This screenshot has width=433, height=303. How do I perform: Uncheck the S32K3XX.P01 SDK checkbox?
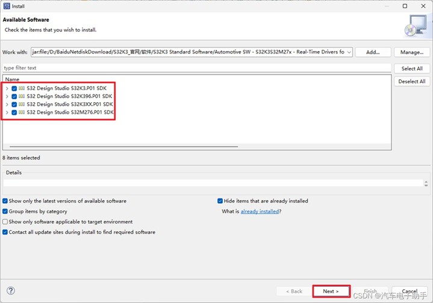click(x=14, y=105)
